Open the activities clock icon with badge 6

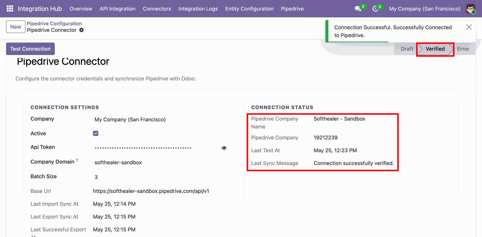[375, 9]
